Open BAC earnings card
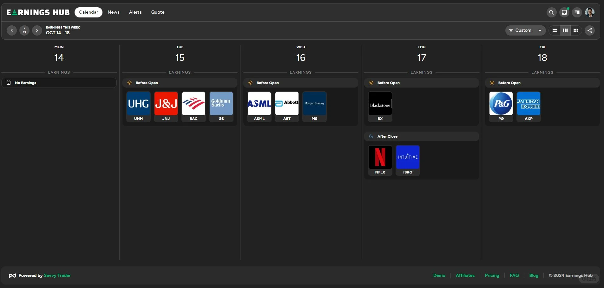Screen dimensions: 604x288 194,107
